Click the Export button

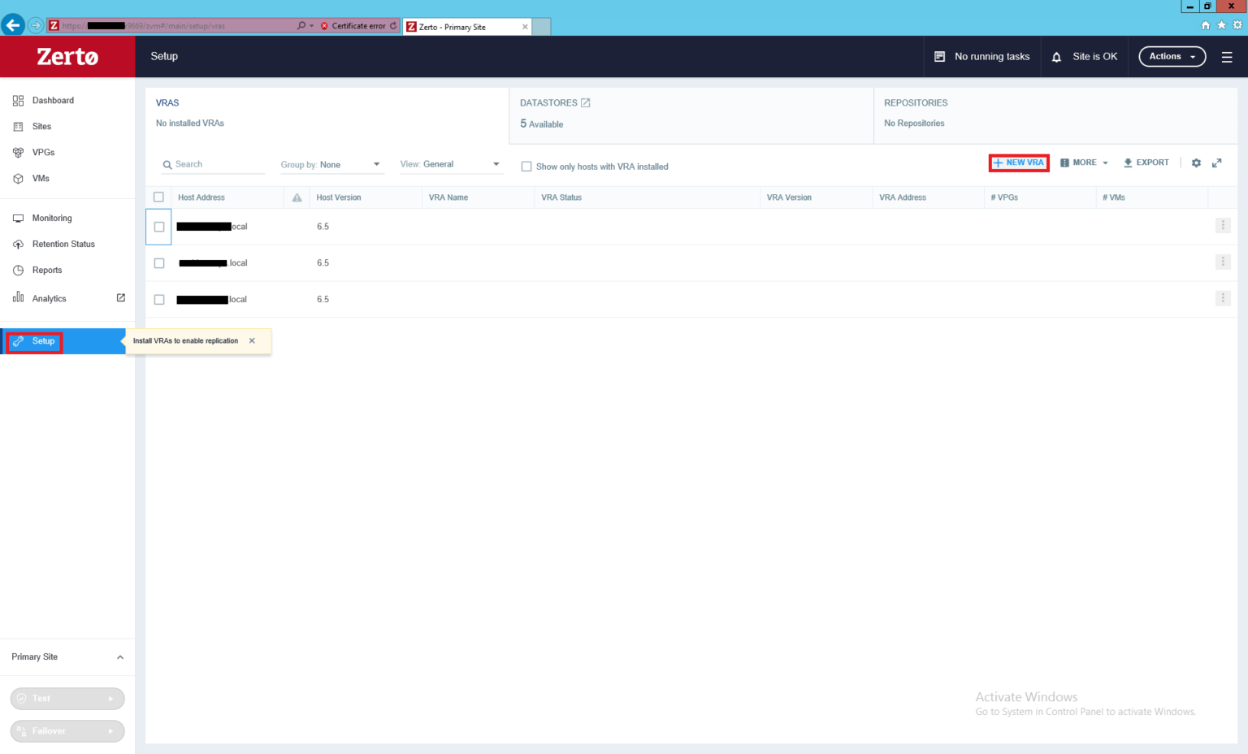[1146, 163]
